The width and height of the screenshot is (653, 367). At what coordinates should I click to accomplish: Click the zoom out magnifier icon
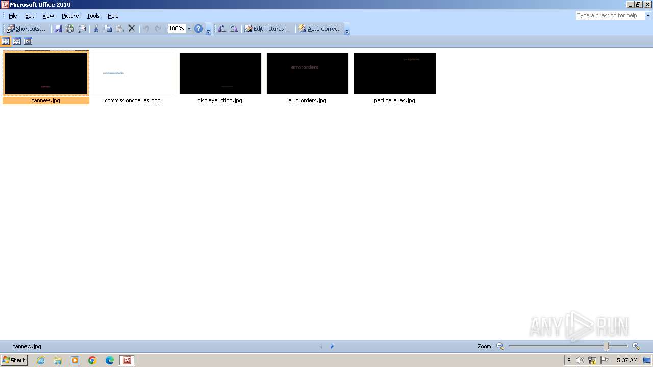click(500, 346)
